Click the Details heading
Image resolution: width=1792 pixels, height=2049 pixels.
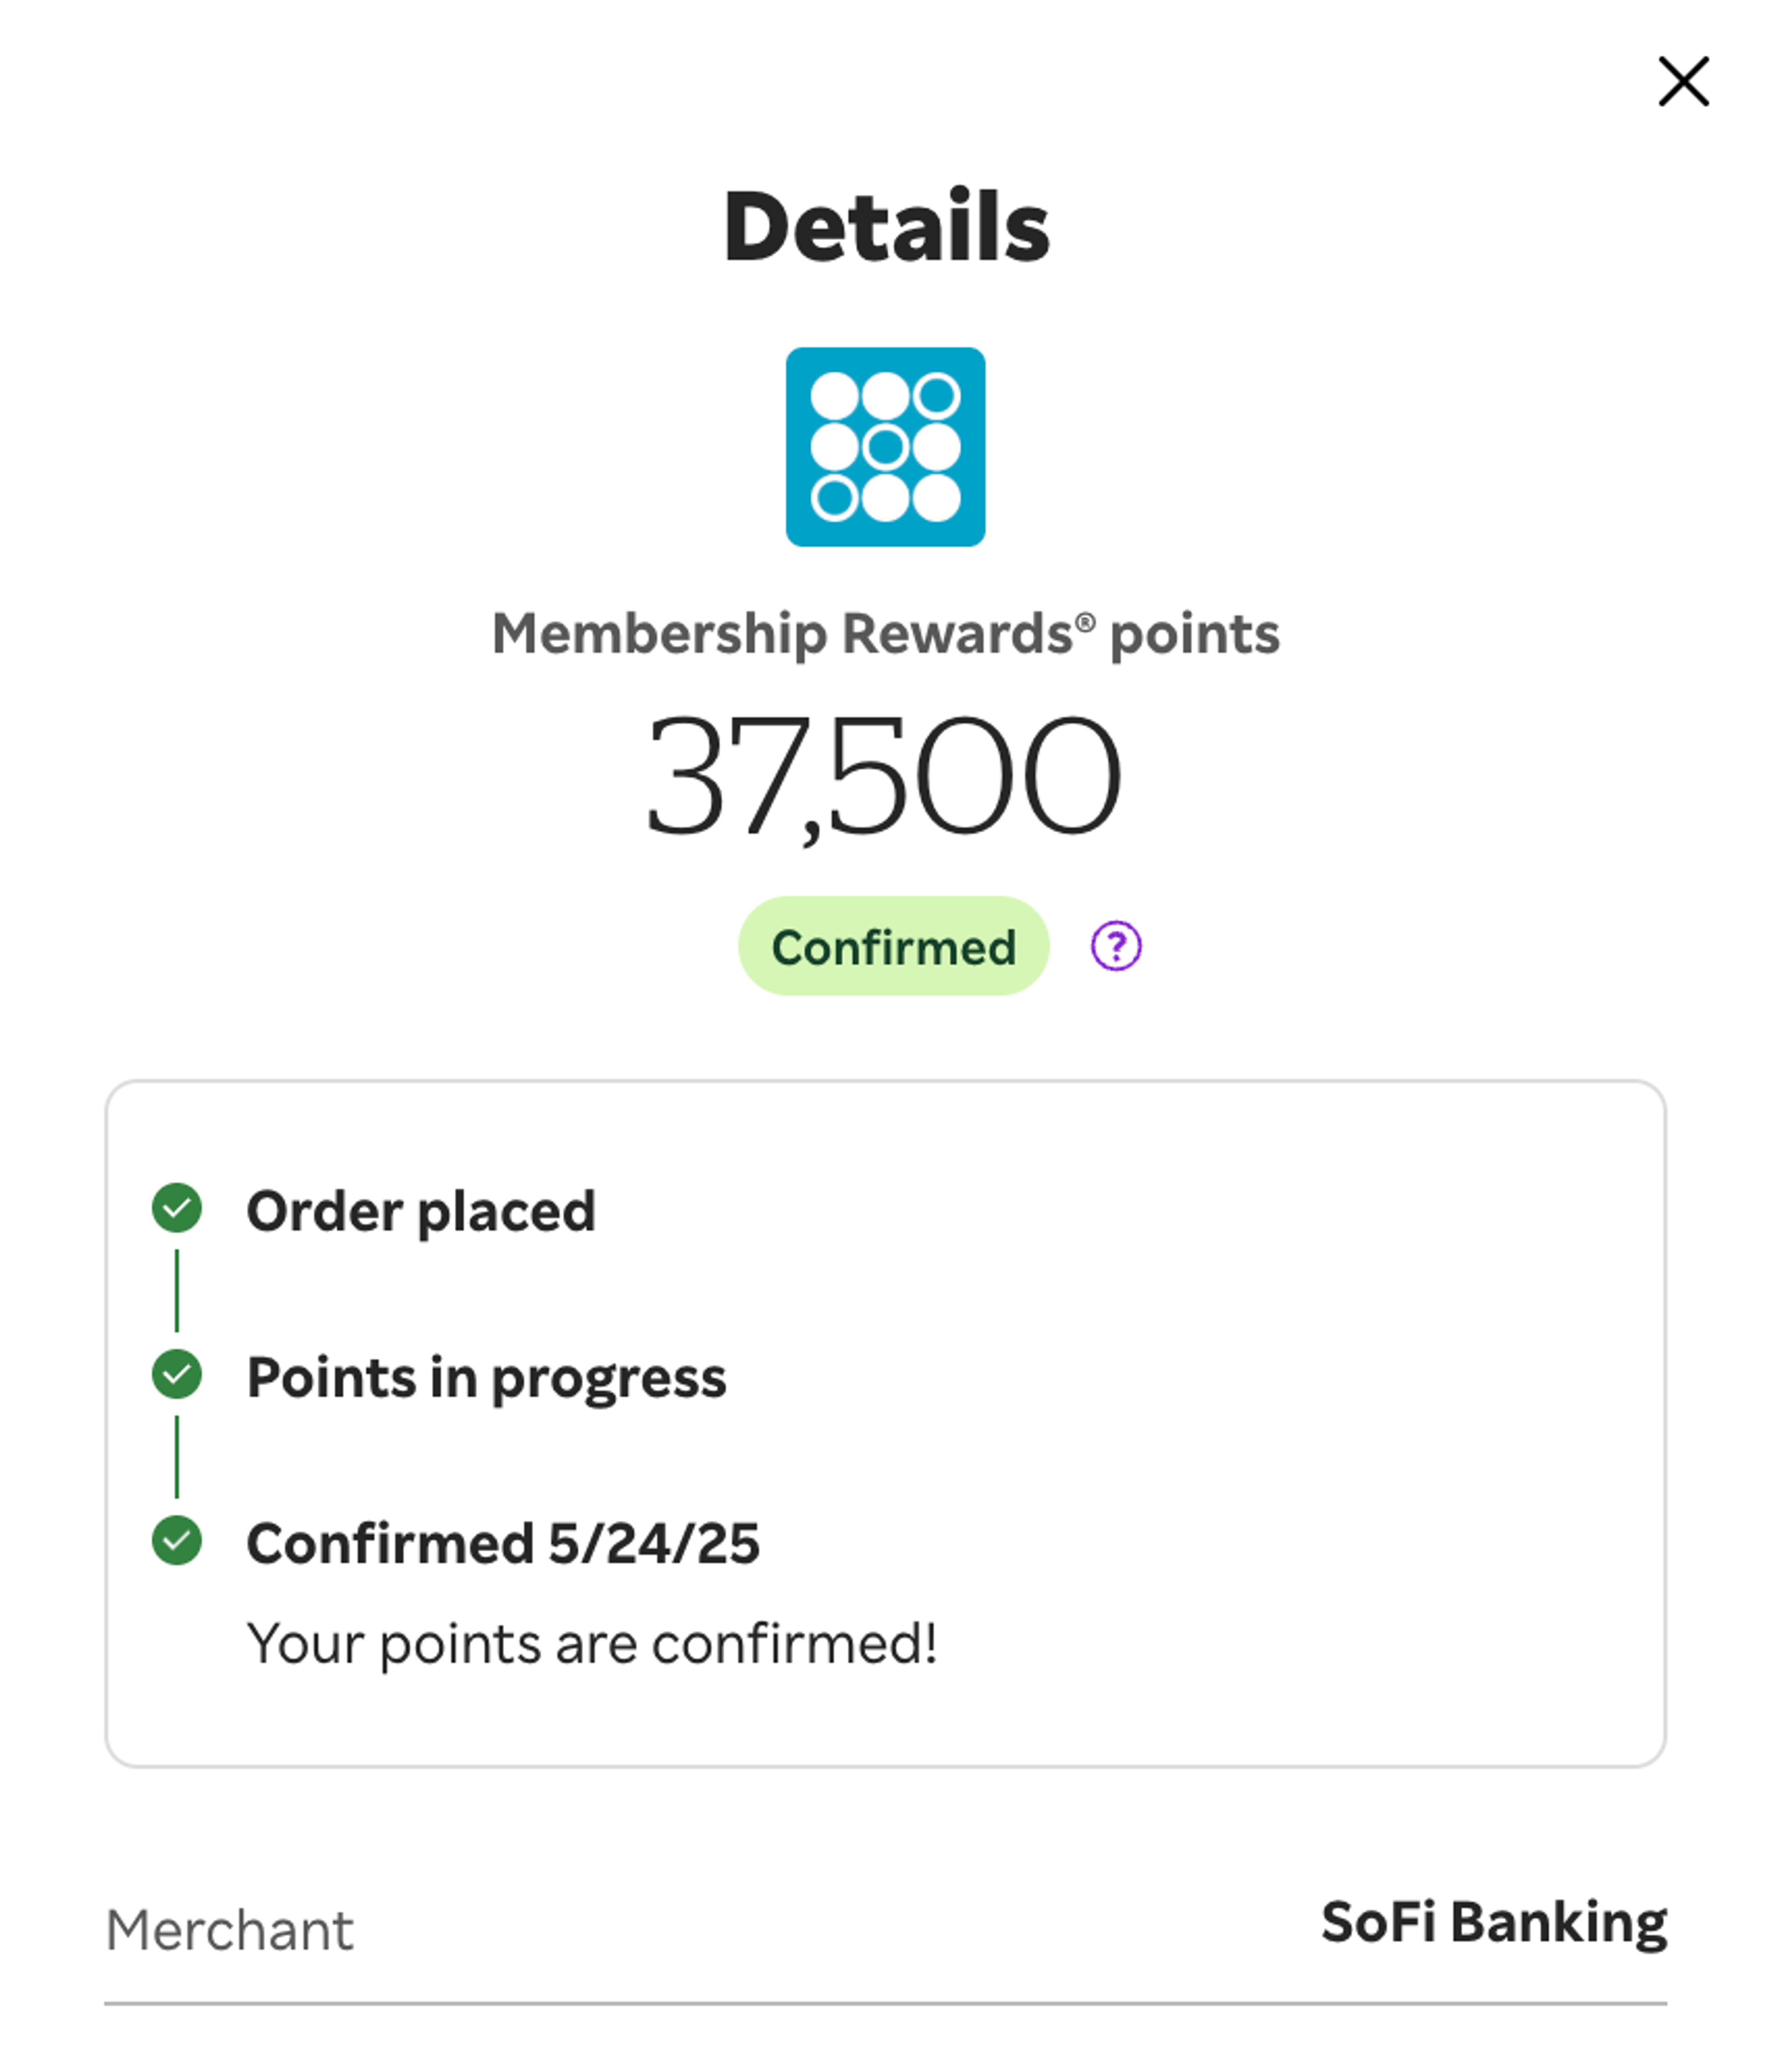point(886,227)
